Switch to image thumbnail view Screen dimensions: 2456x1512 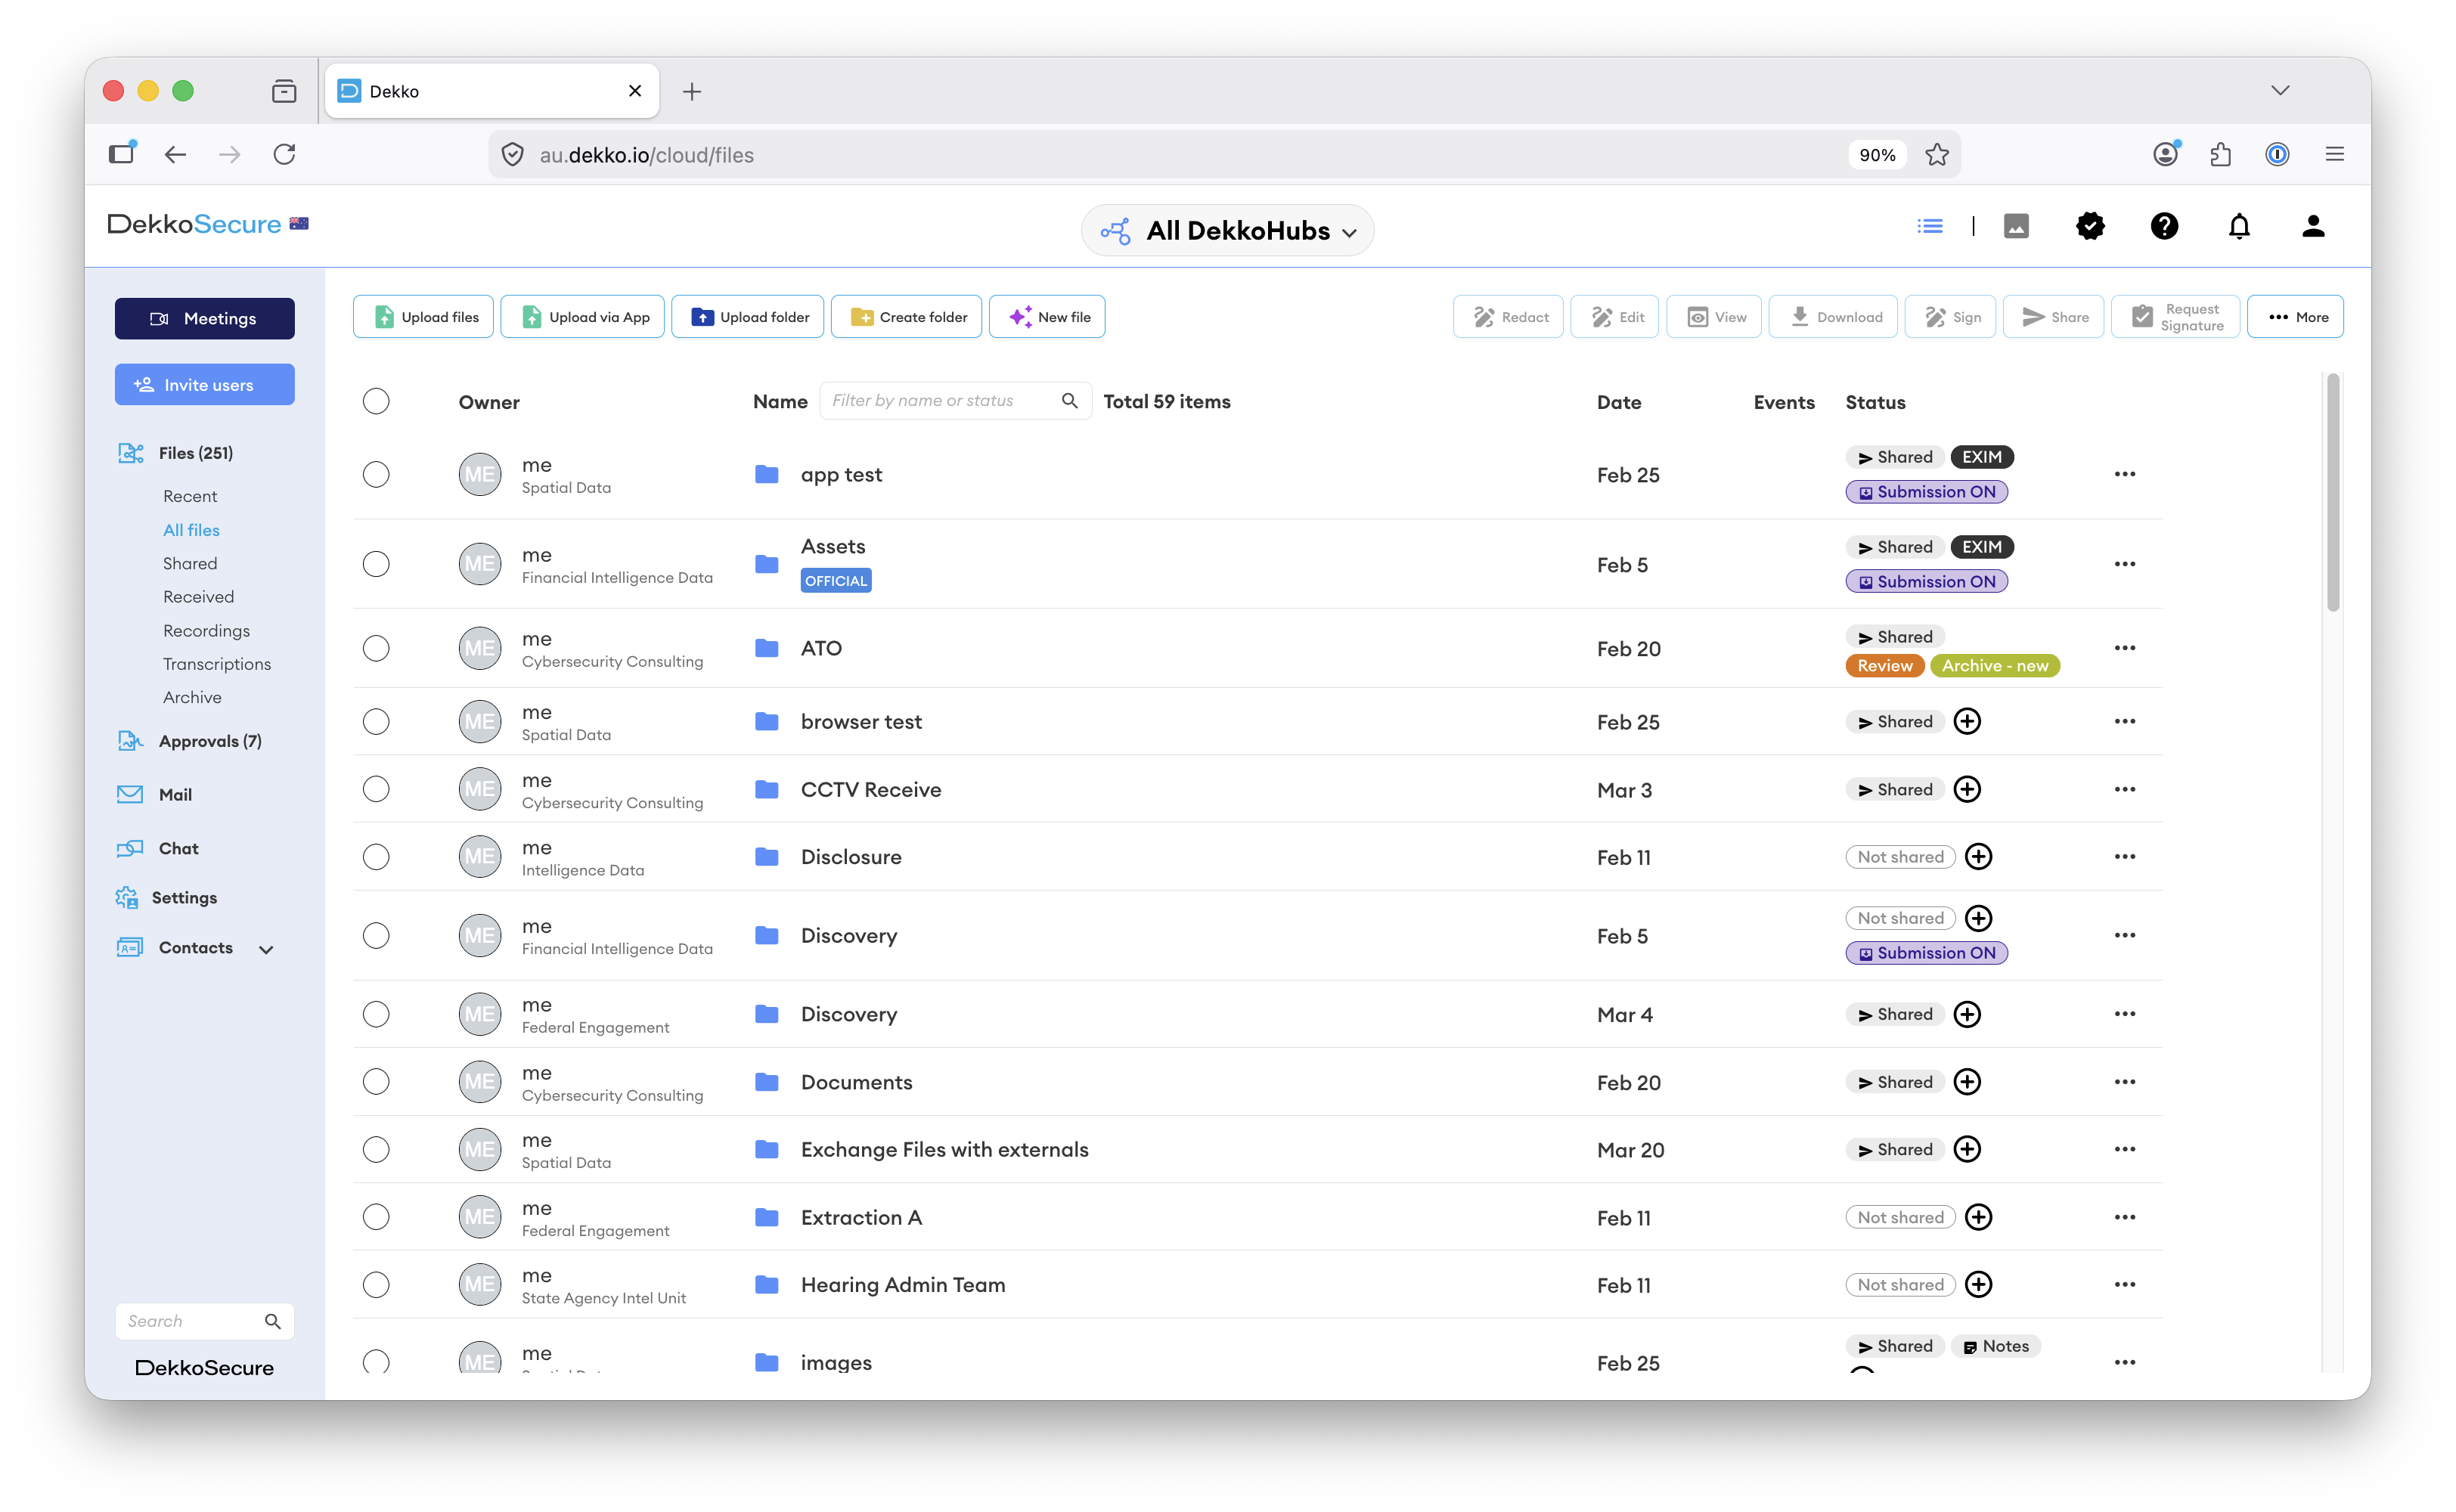(2016, 227)
